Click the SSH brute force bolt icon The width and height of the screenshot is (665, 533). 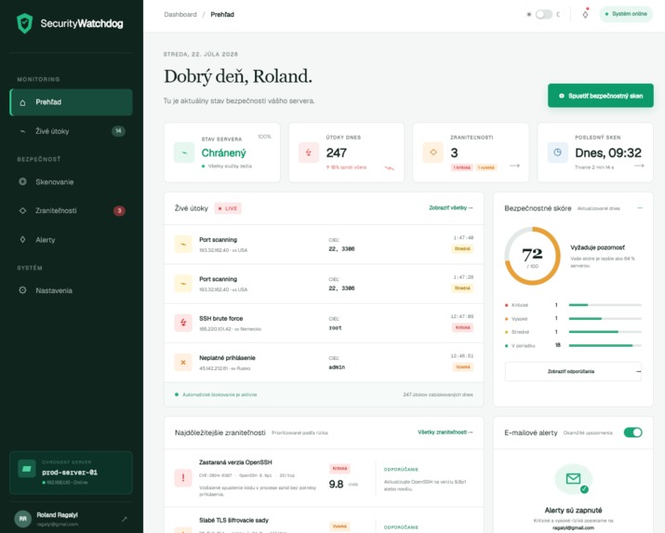[x=183, y=323]
